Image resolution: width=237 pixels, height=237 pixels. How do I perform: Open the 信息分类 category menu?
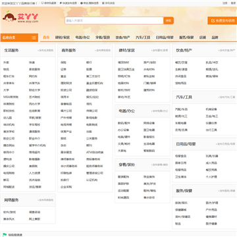(x=19, y=38)
